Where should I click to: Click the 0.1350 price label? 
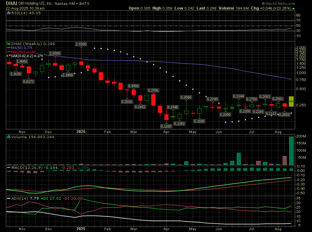tap(179, 124)
